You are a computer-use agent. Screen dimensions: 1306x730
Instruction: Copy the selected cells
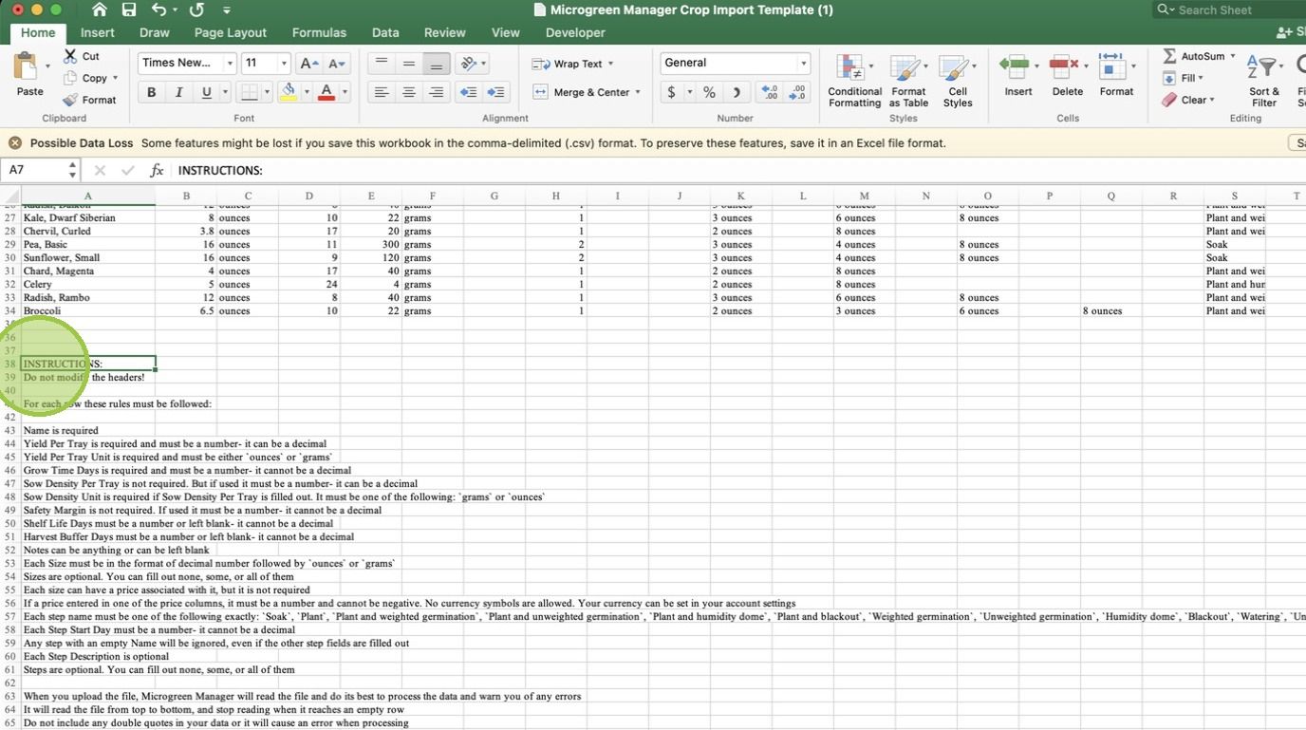point(84,78)
